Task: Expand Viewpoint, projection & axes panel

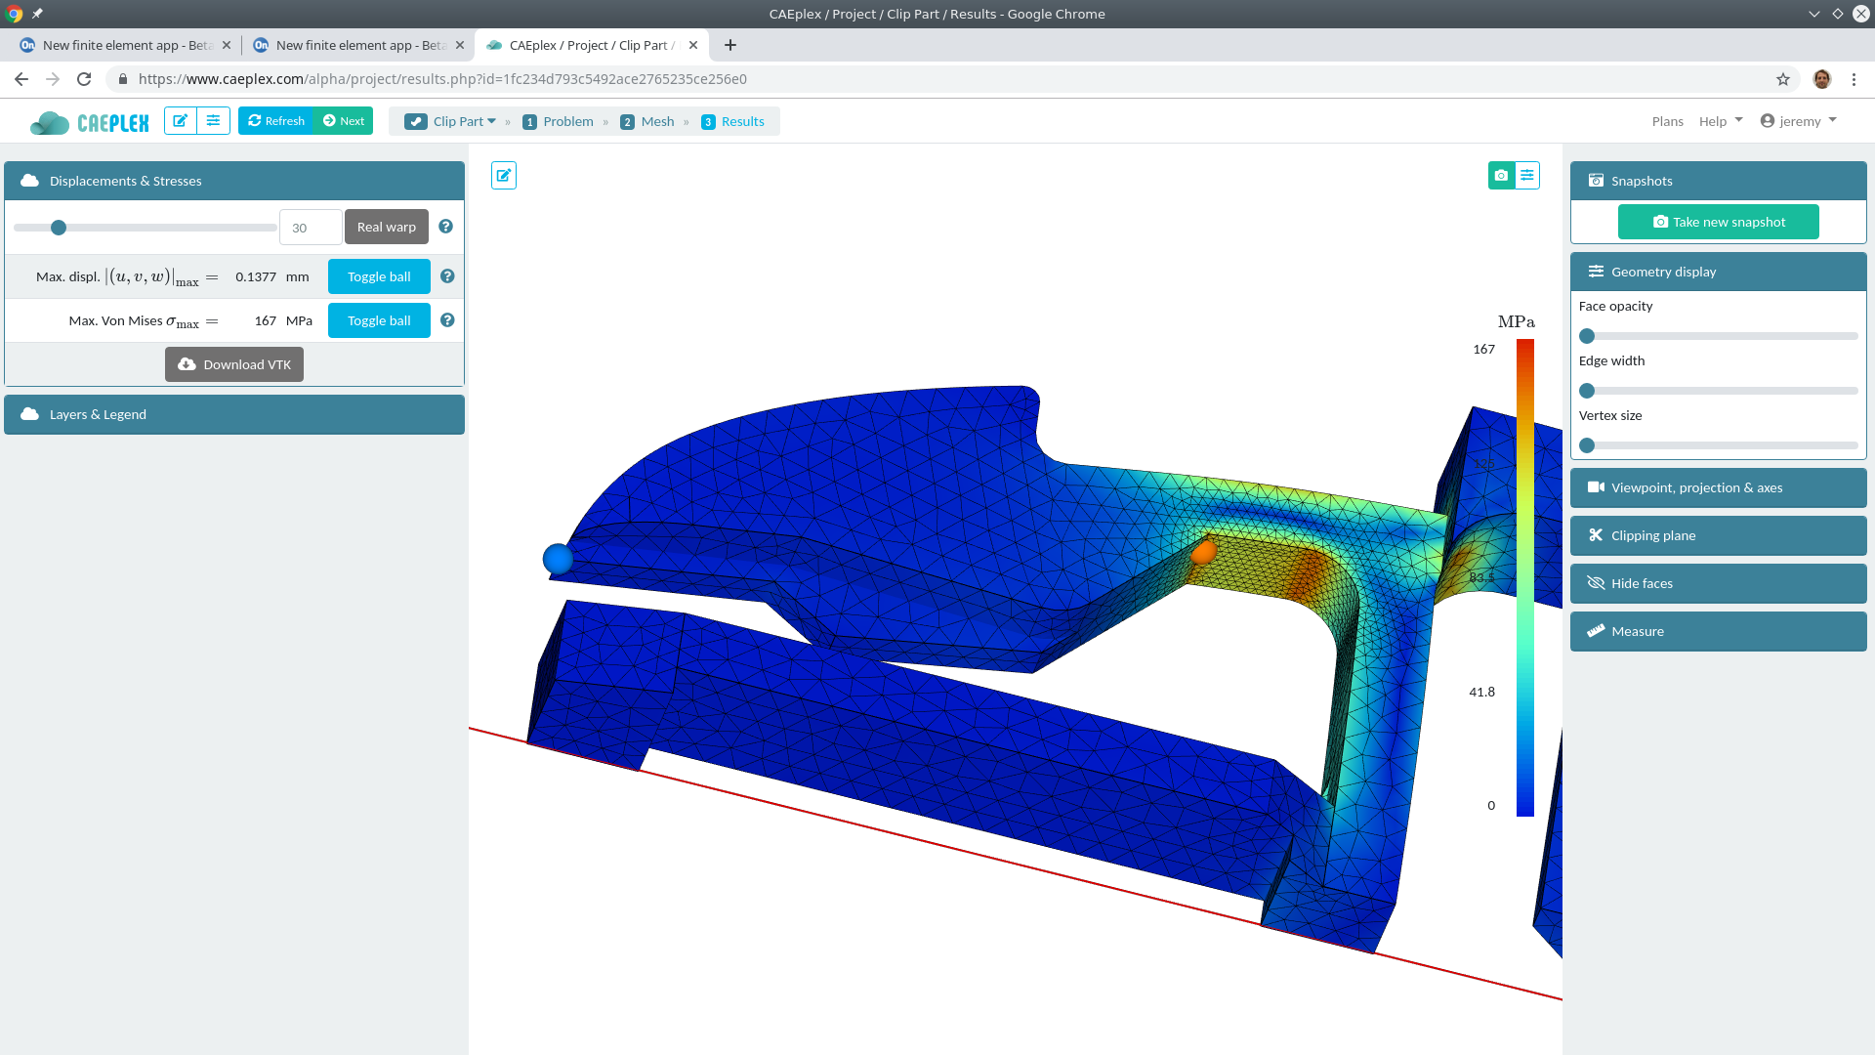Action: (1718, 487)
